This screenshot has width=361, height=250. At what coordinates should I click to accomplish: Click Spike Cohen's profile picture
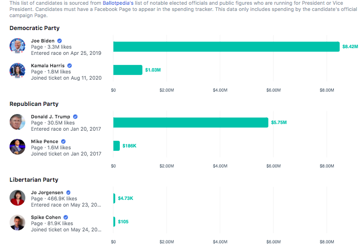tap(17, 223)
